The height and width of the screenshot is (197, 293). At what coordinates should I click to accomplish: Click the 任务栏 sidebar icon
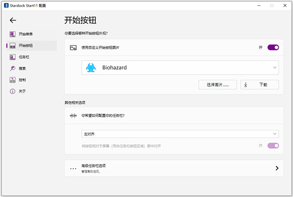tap(13, 57)
